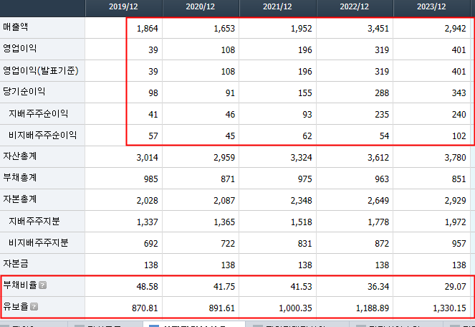Select the 2023/12 column header
475x327 pixels.
click(x=431, y=6)
